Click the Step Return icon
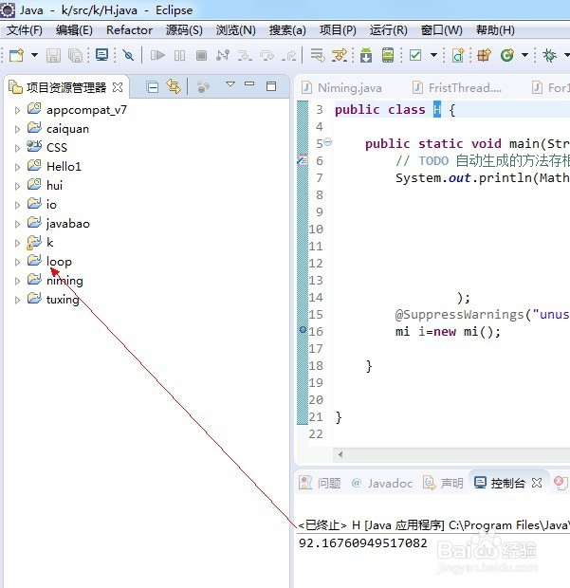 click(288, 56)
